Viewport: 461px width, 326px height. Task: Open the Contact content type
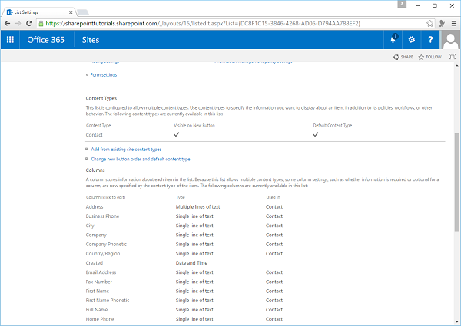[x=95, y=134]
